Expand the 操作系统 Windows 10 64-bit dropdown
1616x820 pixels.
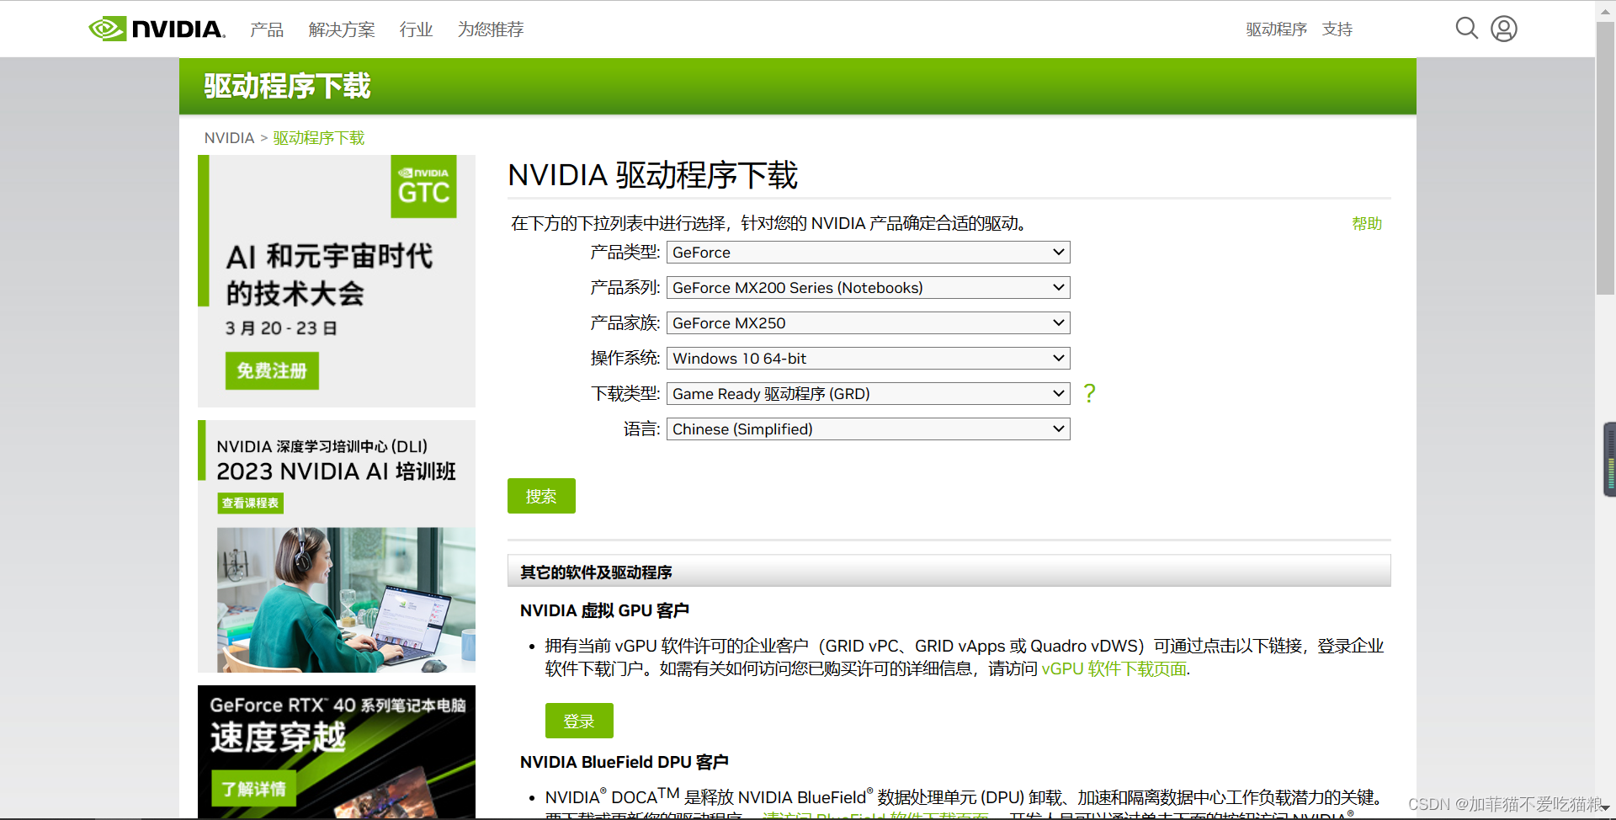pyautogui.click(x=868, y=359)
